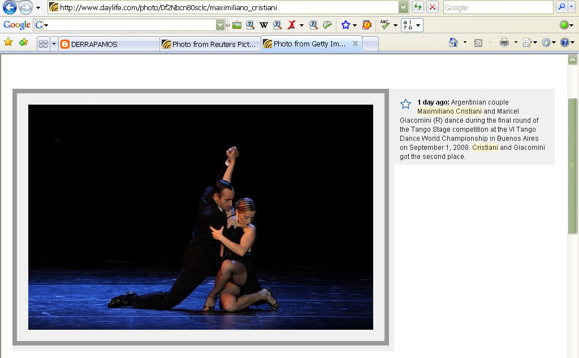Click the Forward navigation arrow
The width and height of the screenshot is (579, 358).
click(25, 7)
